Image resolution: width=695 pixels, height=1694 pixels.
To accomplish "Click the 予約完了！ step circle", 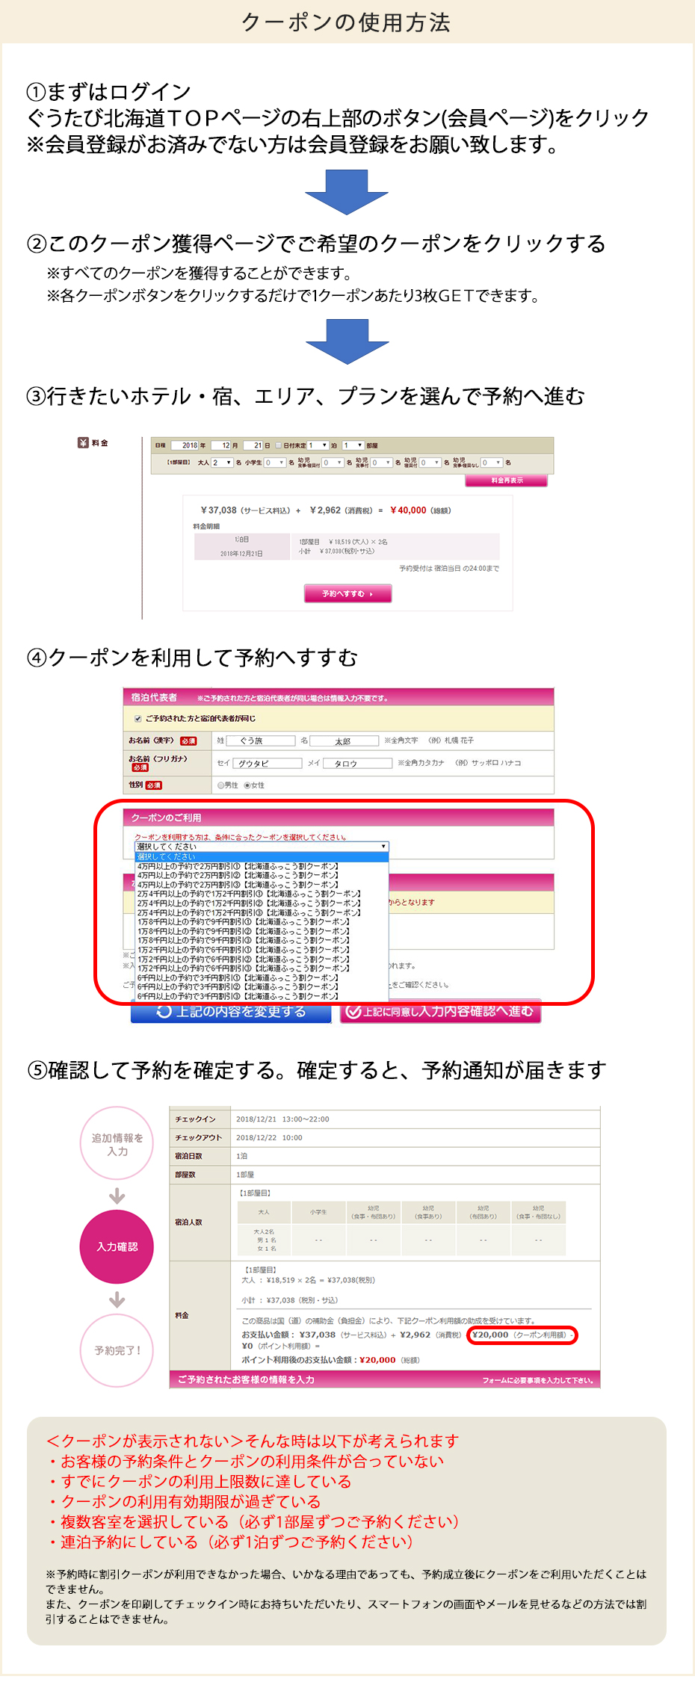I will (x=117, y=1350).
